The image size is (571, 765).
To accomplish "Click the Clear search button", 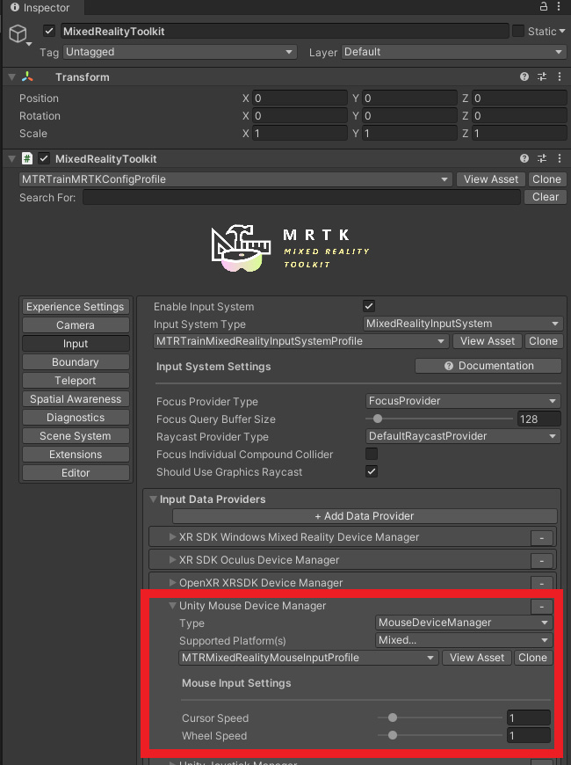I will 546,197.
